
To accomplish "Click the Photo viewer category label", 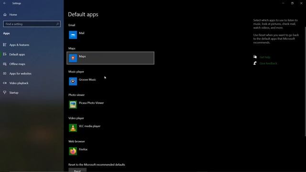I will 76,95.
